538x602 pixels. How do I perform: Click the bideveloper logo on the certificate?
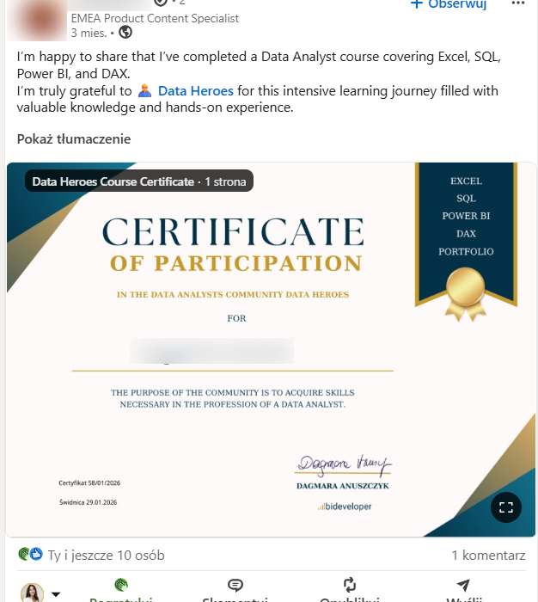point(345,507)
